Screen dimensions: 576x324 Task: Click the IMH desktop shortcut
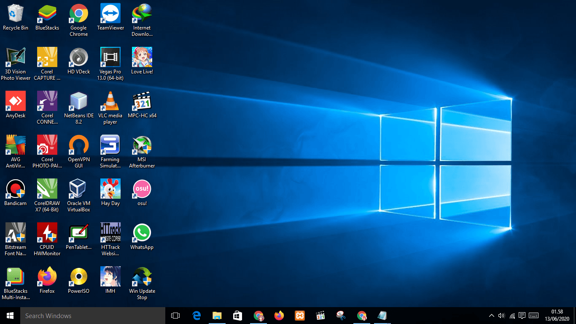[110, 280]
